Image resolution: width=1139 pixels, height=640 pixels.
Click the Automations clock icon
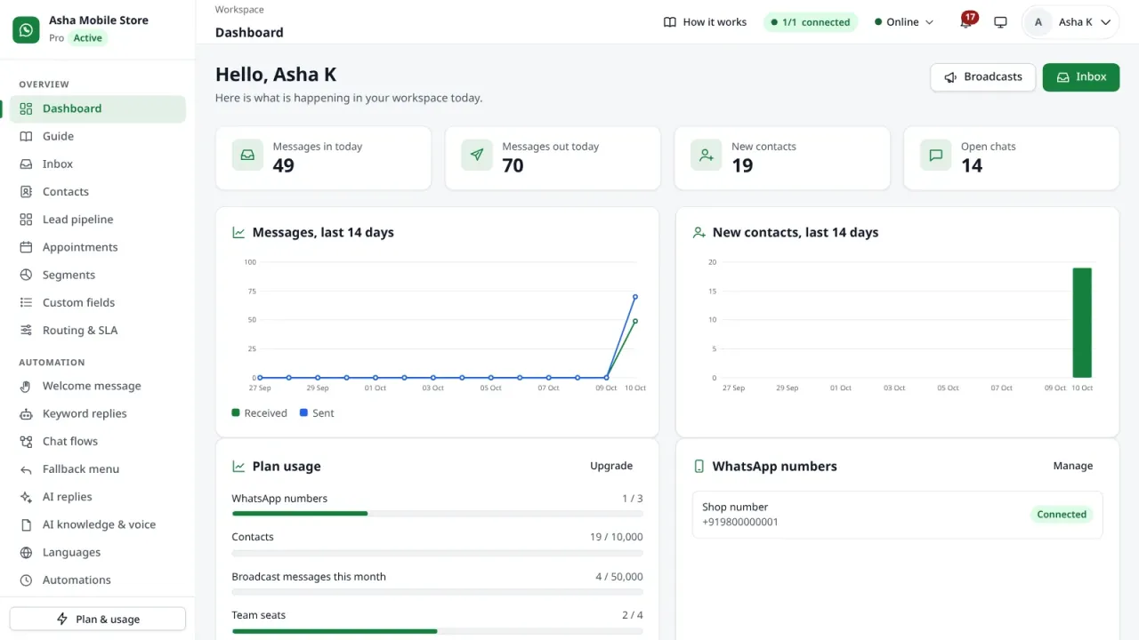26,580
